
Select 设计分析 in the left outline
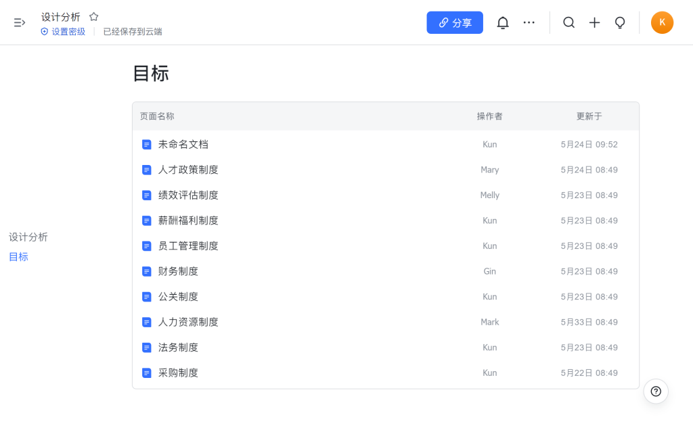28,237
